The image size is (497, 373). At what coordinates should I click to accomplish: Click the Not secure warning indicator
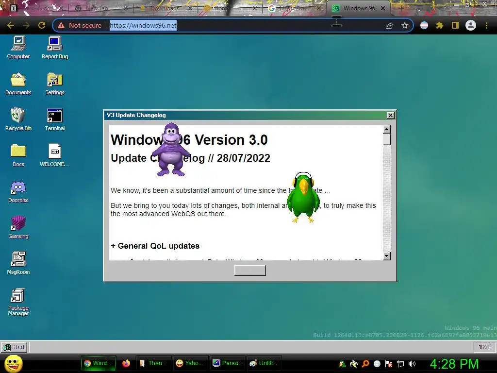(x=80, y=25)
